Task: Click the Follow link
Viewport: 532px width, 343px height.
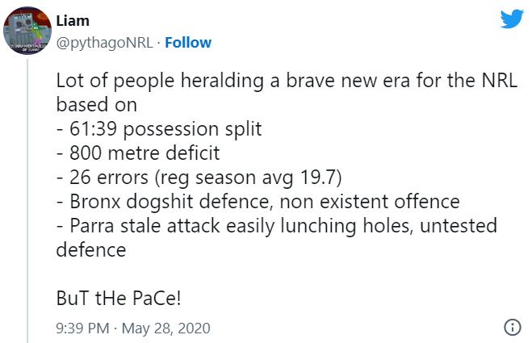Action: (188, 43)
